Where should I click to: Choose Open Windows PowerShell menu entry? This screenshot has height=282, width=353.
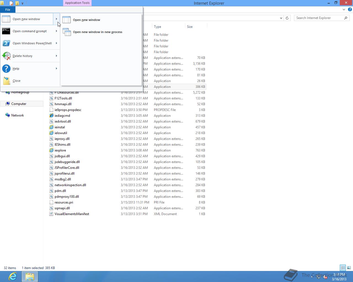click(30, 43)
